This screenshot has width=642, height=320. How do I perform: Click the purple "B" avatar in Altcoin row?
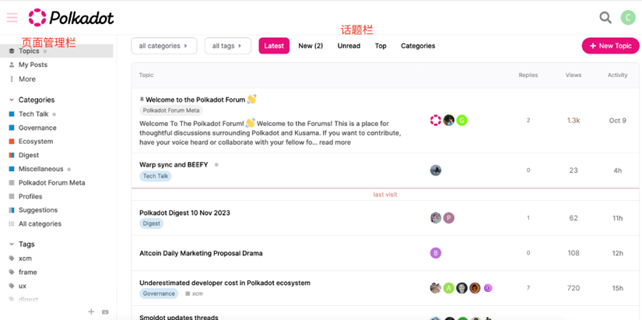pyautogui.click(x=436, y=253)
